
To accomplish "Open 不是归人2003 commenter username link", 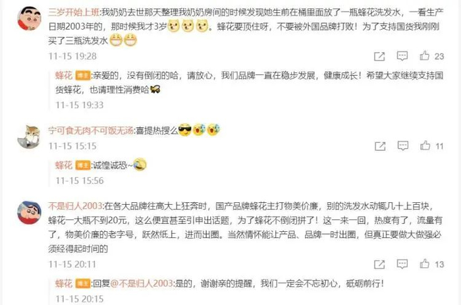I will click(x=75, y=206).
